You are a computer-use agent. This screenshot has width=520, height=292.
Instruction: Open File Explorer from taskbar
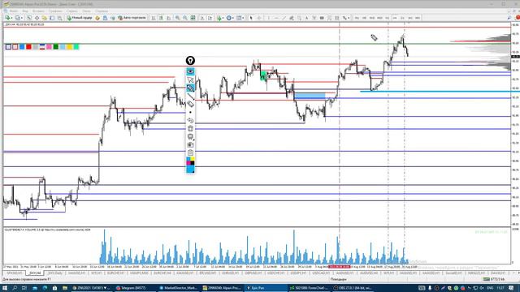tap(65, 288)
